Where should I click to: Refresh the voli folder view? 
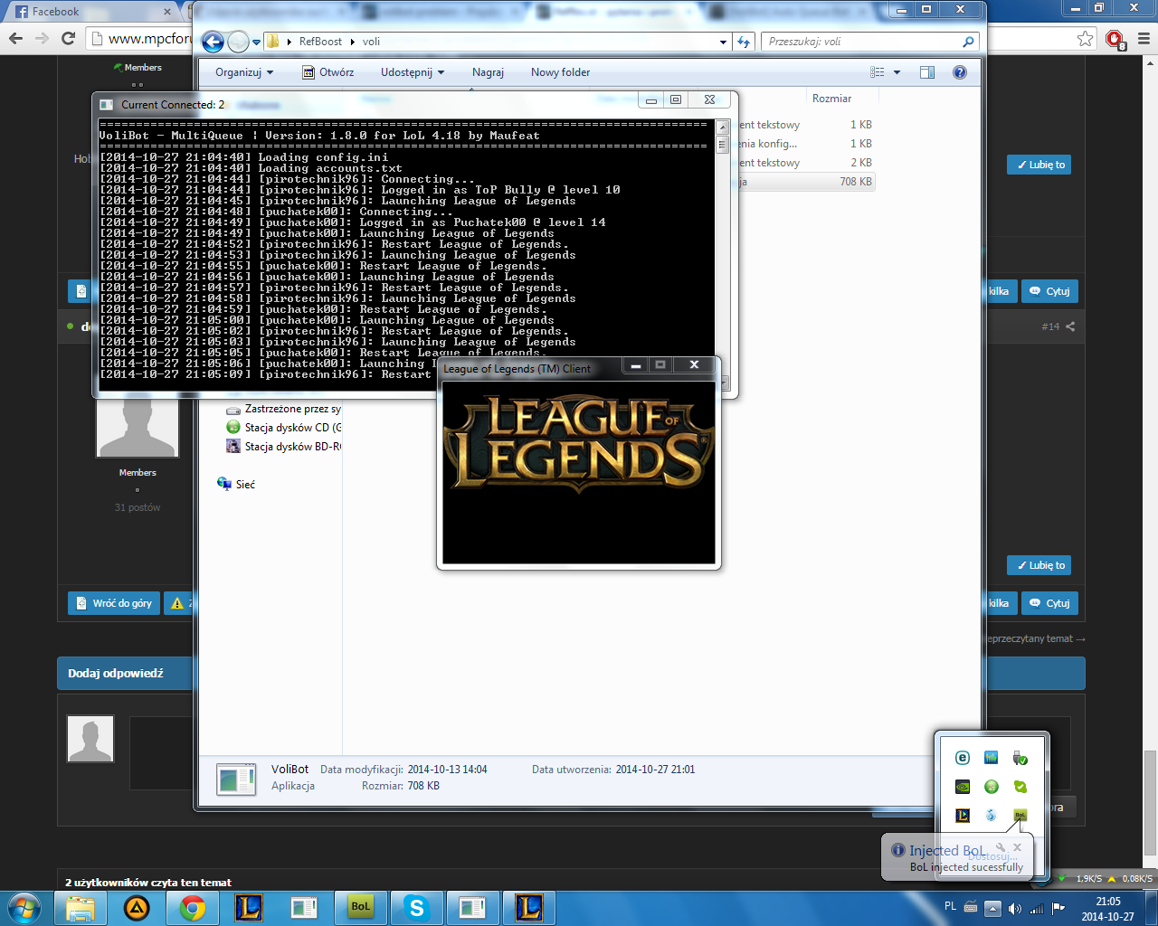click(x=744, y=42)
